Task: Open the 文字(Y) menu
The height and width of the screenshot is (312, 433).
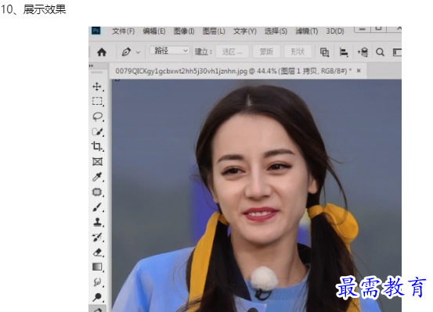Action: (x=244, y=31)
